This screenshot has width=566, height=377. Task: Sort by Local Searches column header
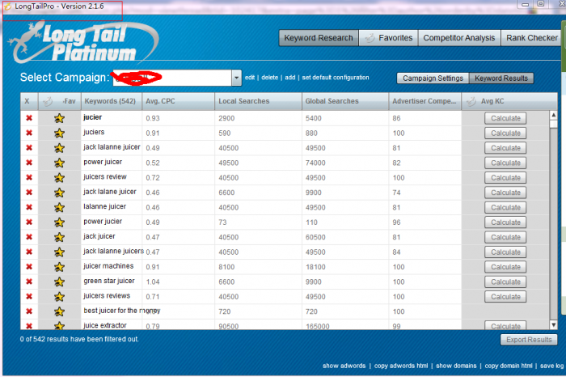pyautogui.click(x=258, y=101)
